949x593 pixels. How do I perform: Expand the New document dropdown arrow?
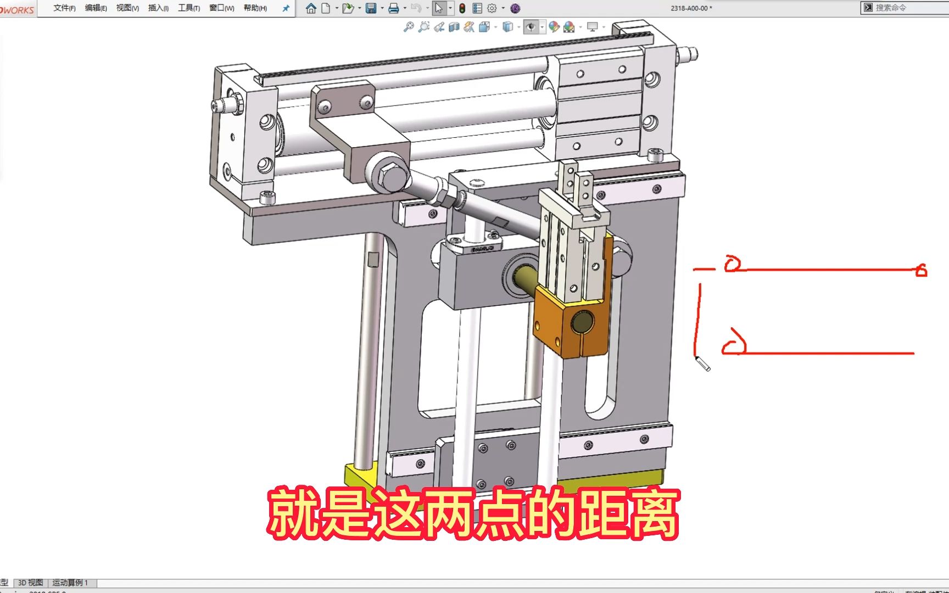(x=337, y=8)
